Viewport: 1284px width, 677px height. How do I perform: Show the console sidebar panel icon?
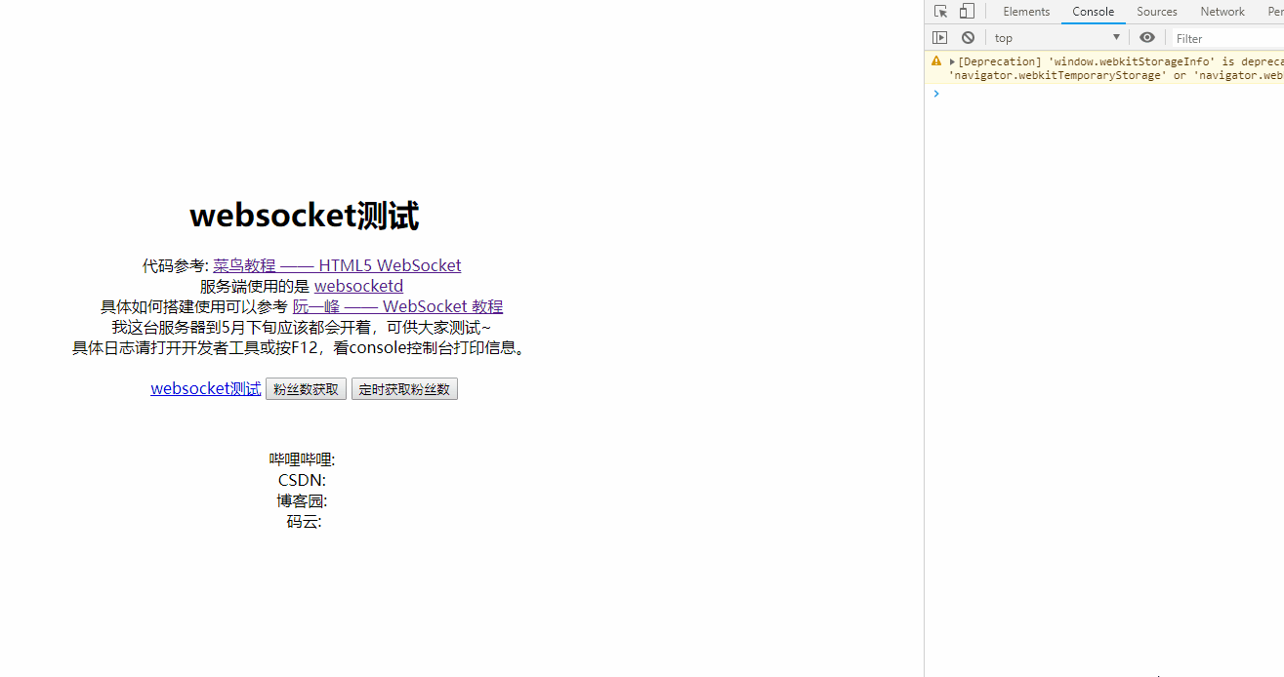tap(939, 38)
